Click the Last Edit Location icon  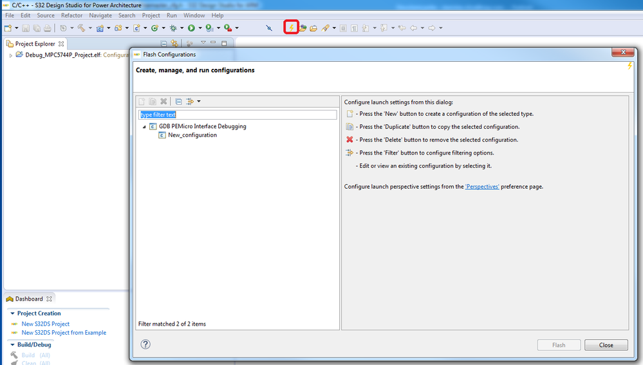click(x=402, y=28)
